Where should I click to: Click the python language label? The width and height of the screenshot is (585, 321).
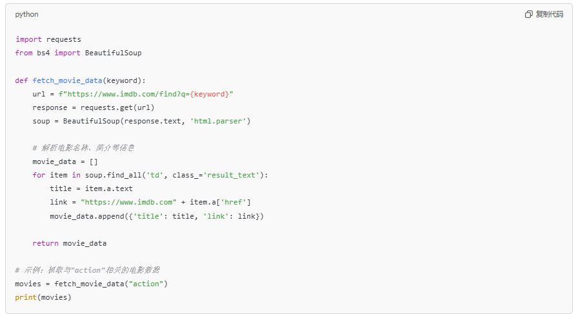pyautogui.click(x=26, y=15)
